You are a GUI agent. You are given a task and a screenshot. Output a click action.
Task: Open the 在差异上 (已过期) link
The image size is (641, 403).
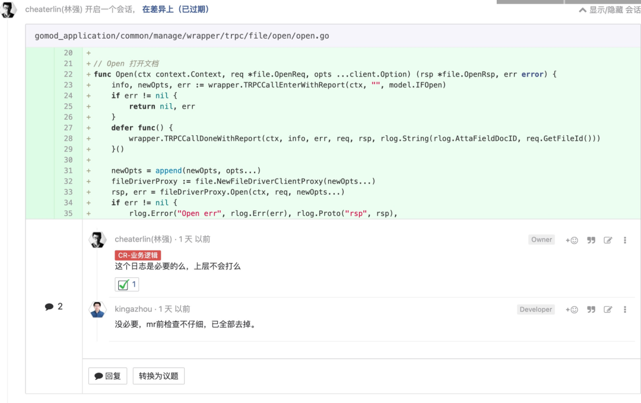[x=175, y=9]
